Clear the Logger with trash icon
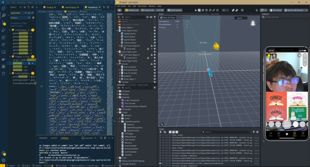The image size is (310, 167). tap(160, 132)
